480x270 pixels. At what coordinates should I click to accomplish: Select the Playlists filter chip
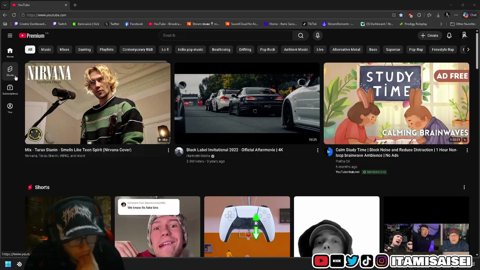pyautogui.click(x=106, y=49)
